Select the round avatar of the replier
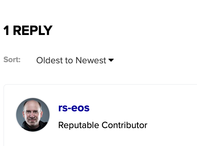The image size is (197, 146). pos(33,115)
